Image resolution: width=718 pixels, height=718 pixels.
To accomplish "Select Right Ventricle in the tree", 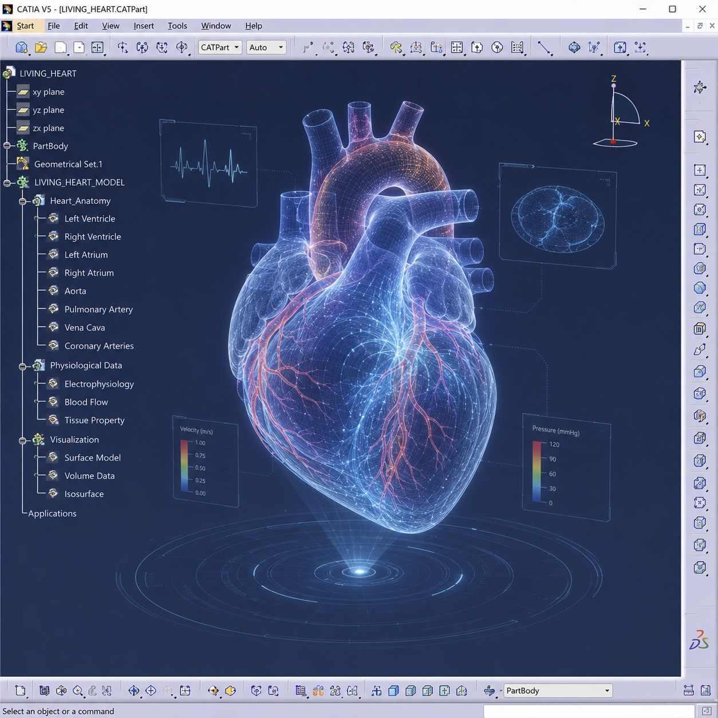I will (x=93, y=236).
